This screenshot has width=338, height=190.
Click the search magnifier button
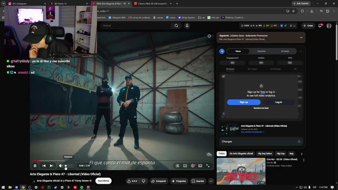[x=176, y=26]
